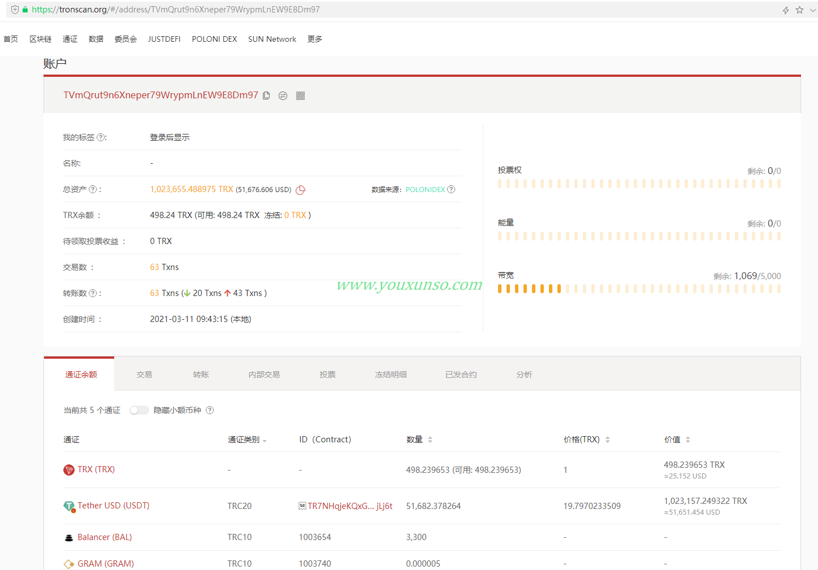Viewport: 818px width, 570px height.
Task: Open the Balancer (BAL) token link
Action: [105, 537]
